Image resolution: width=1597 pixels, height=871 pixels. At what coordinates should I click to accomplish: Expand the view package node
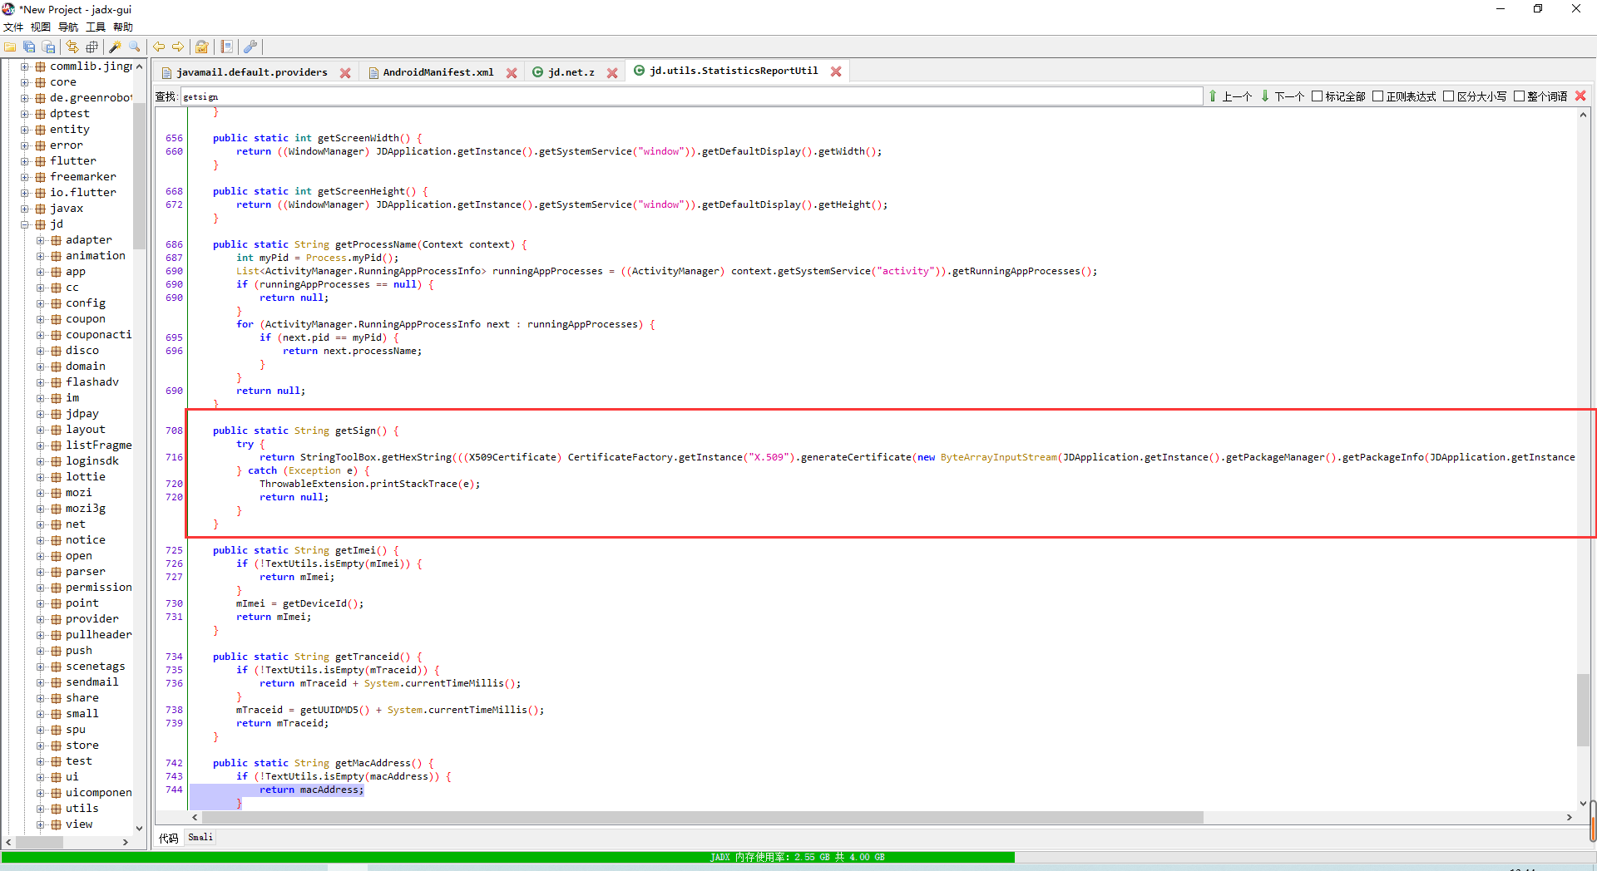click(x=41, y=824)
